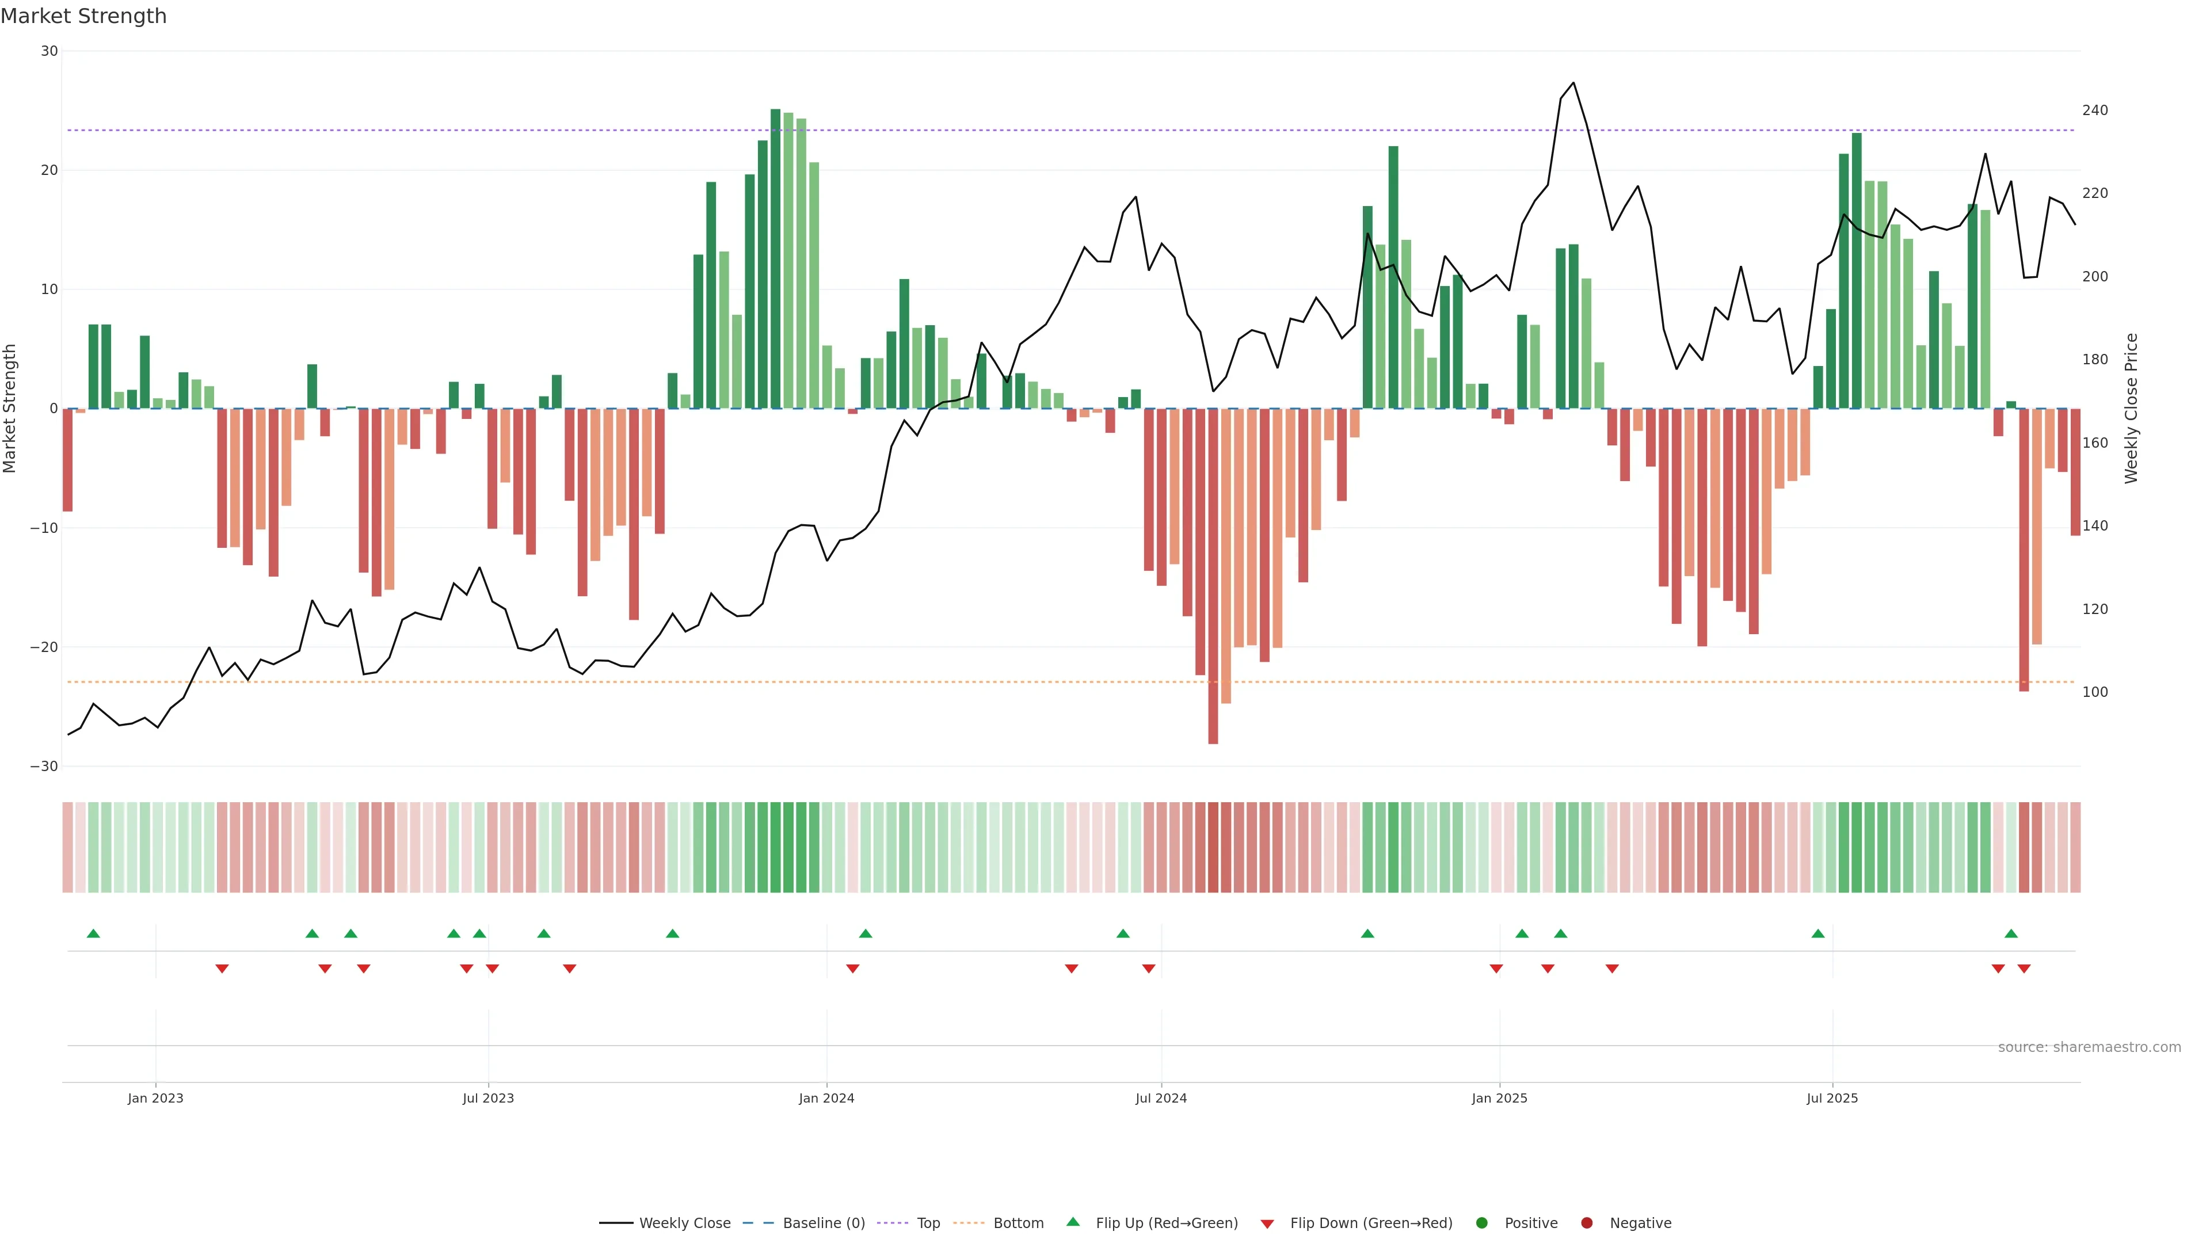Click the first red flip-down triangle marker

[222, 969]
